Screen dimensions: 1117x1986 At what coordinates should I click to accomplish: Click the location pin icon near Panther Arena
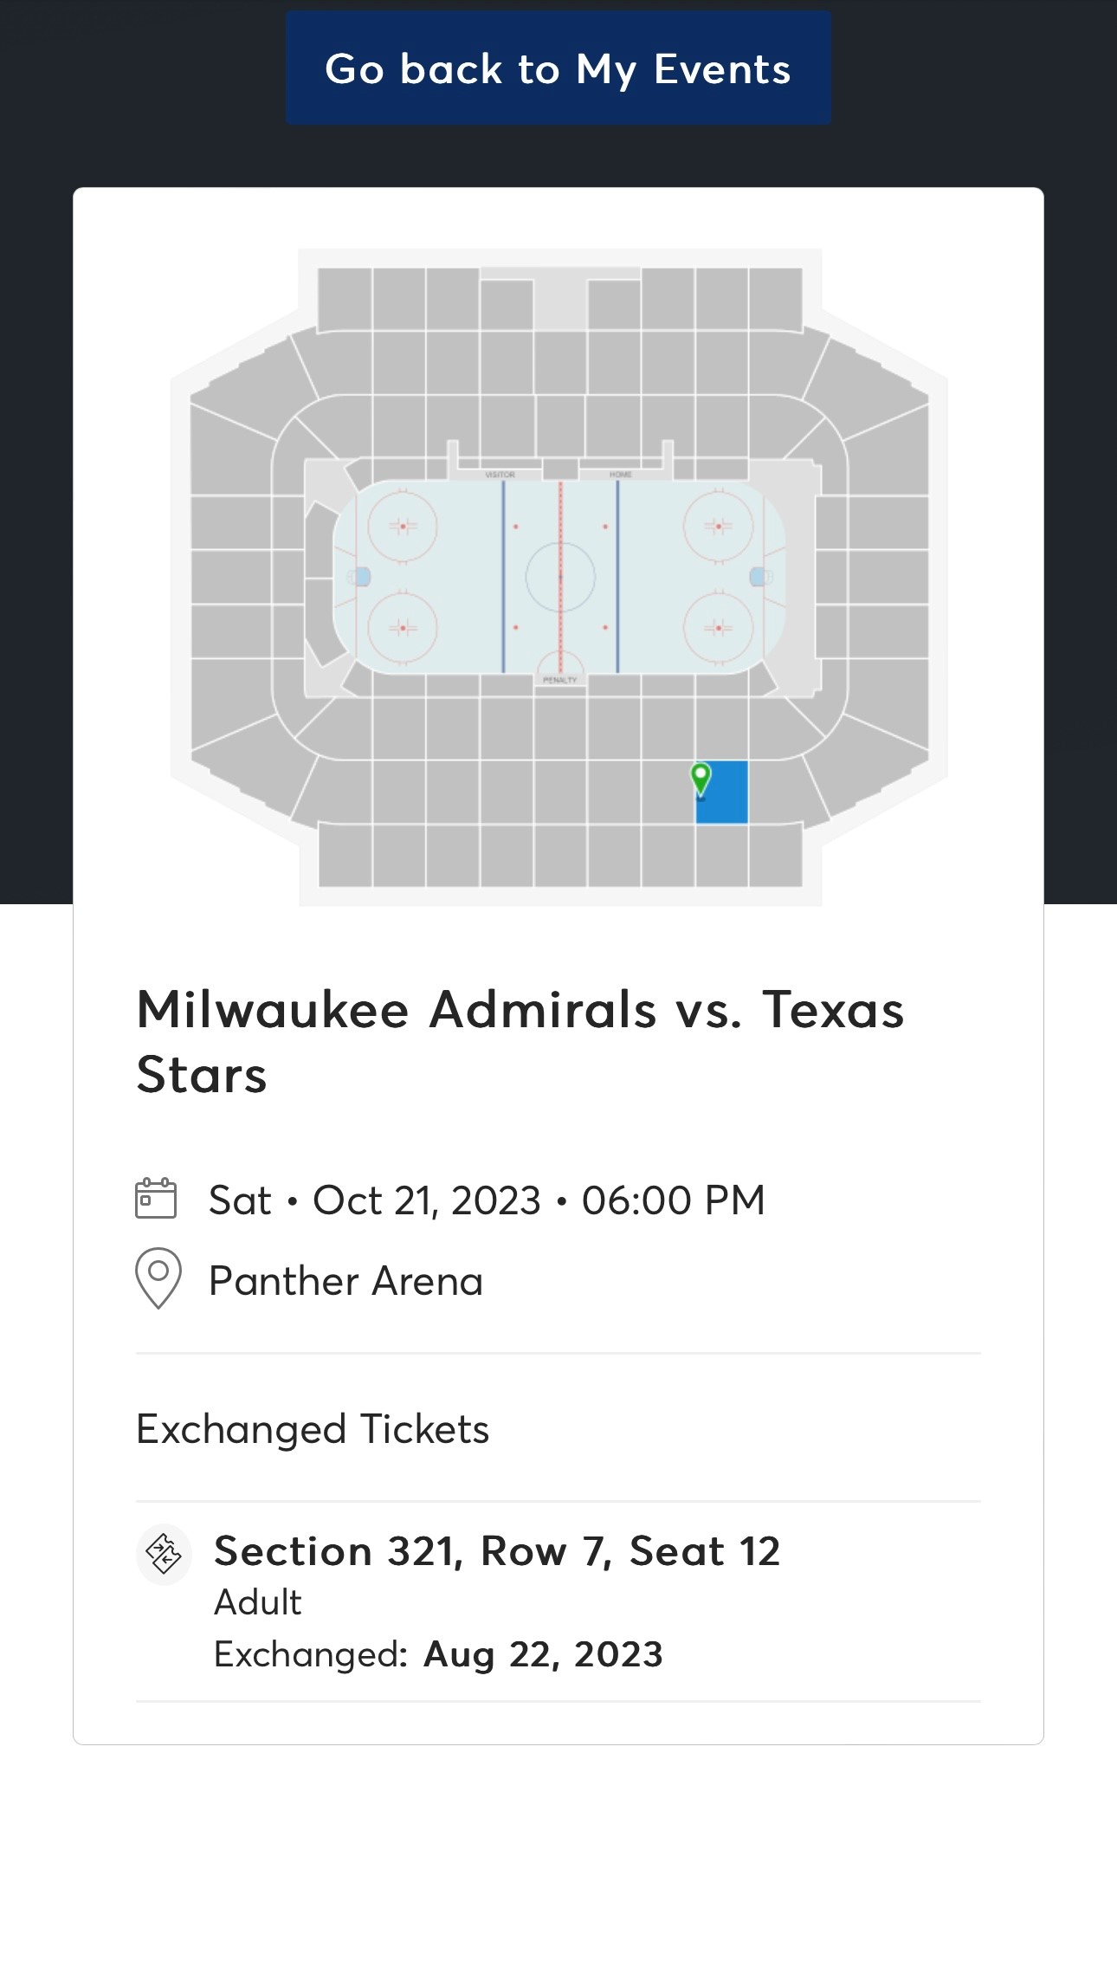[x=158, y=1278]
